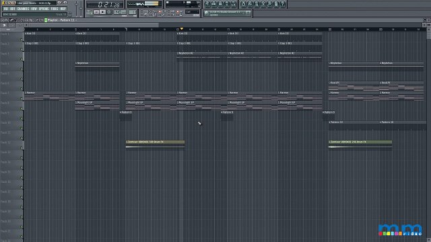Click the tempo display field
This screenshot has height=242, width=431.
pyautogui.click(x=120, y=12)
